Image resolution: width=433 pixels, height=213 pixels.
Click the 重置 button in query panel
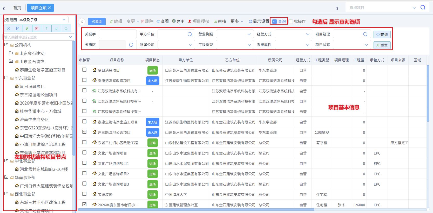click(382, 45)
